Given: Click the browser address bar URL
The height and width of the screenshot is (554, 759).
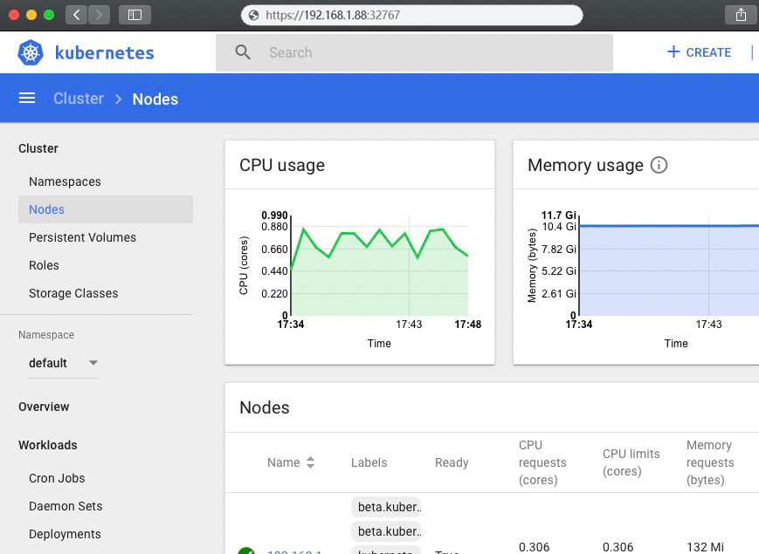Looking at the screenshot, I should 333,16.
